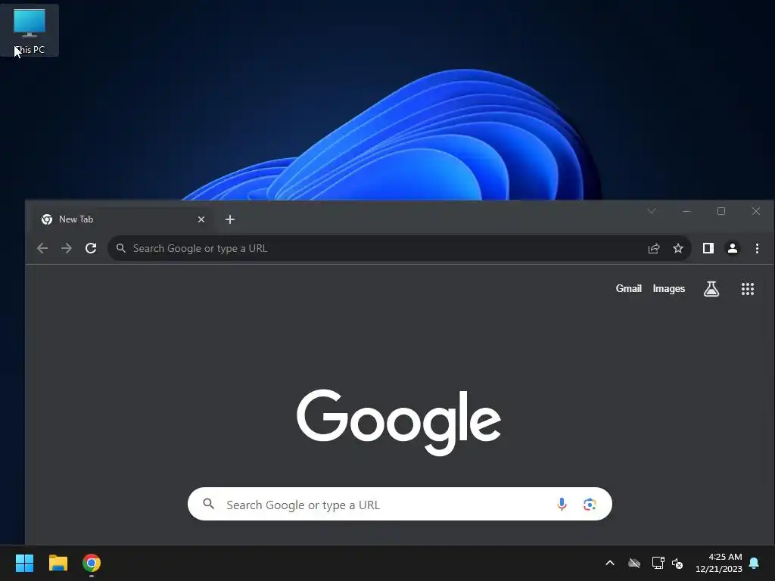Open the notification bell
Image resolution: width=775 pixels, height=581 pixels.
[x=755, y=563]
